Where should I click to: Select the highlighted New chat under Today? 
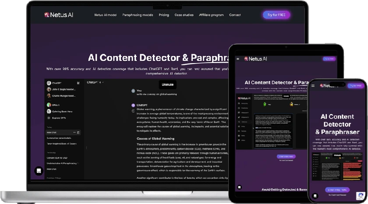click(x=63, y=133)
